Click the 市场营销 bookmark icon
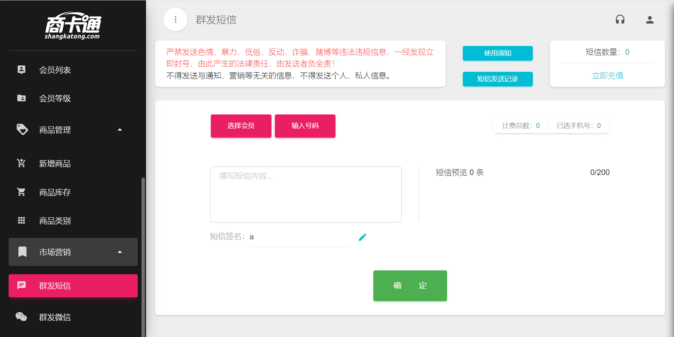 pos(22,252)
